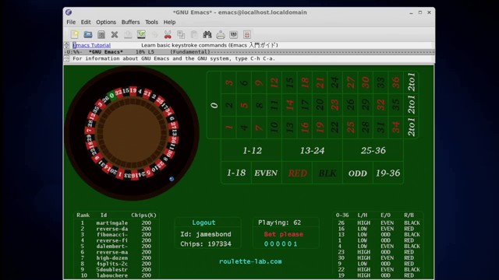
Task: Click the blue ball on the roulette wheel
Action: (172, 179)
